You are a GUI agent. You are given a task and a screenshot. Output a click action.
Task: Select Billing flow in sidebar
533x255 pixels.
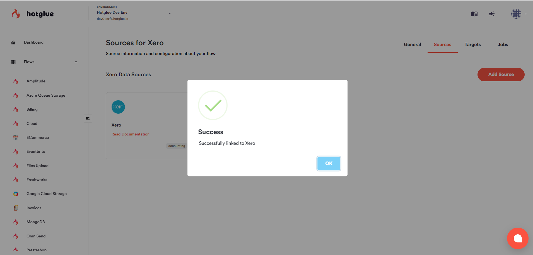coord(32,109)
